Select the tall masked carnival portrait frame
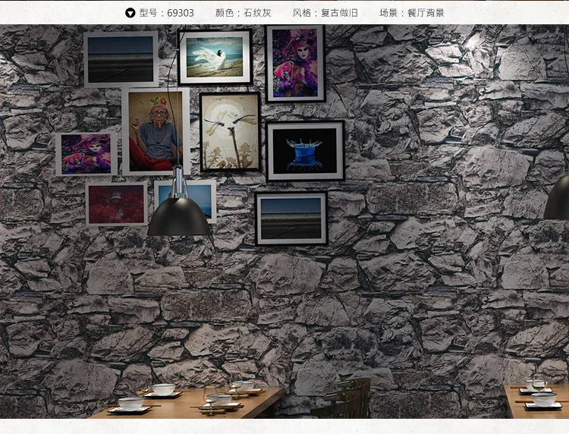This screenshot has width=569, height=434. (295, 64)
